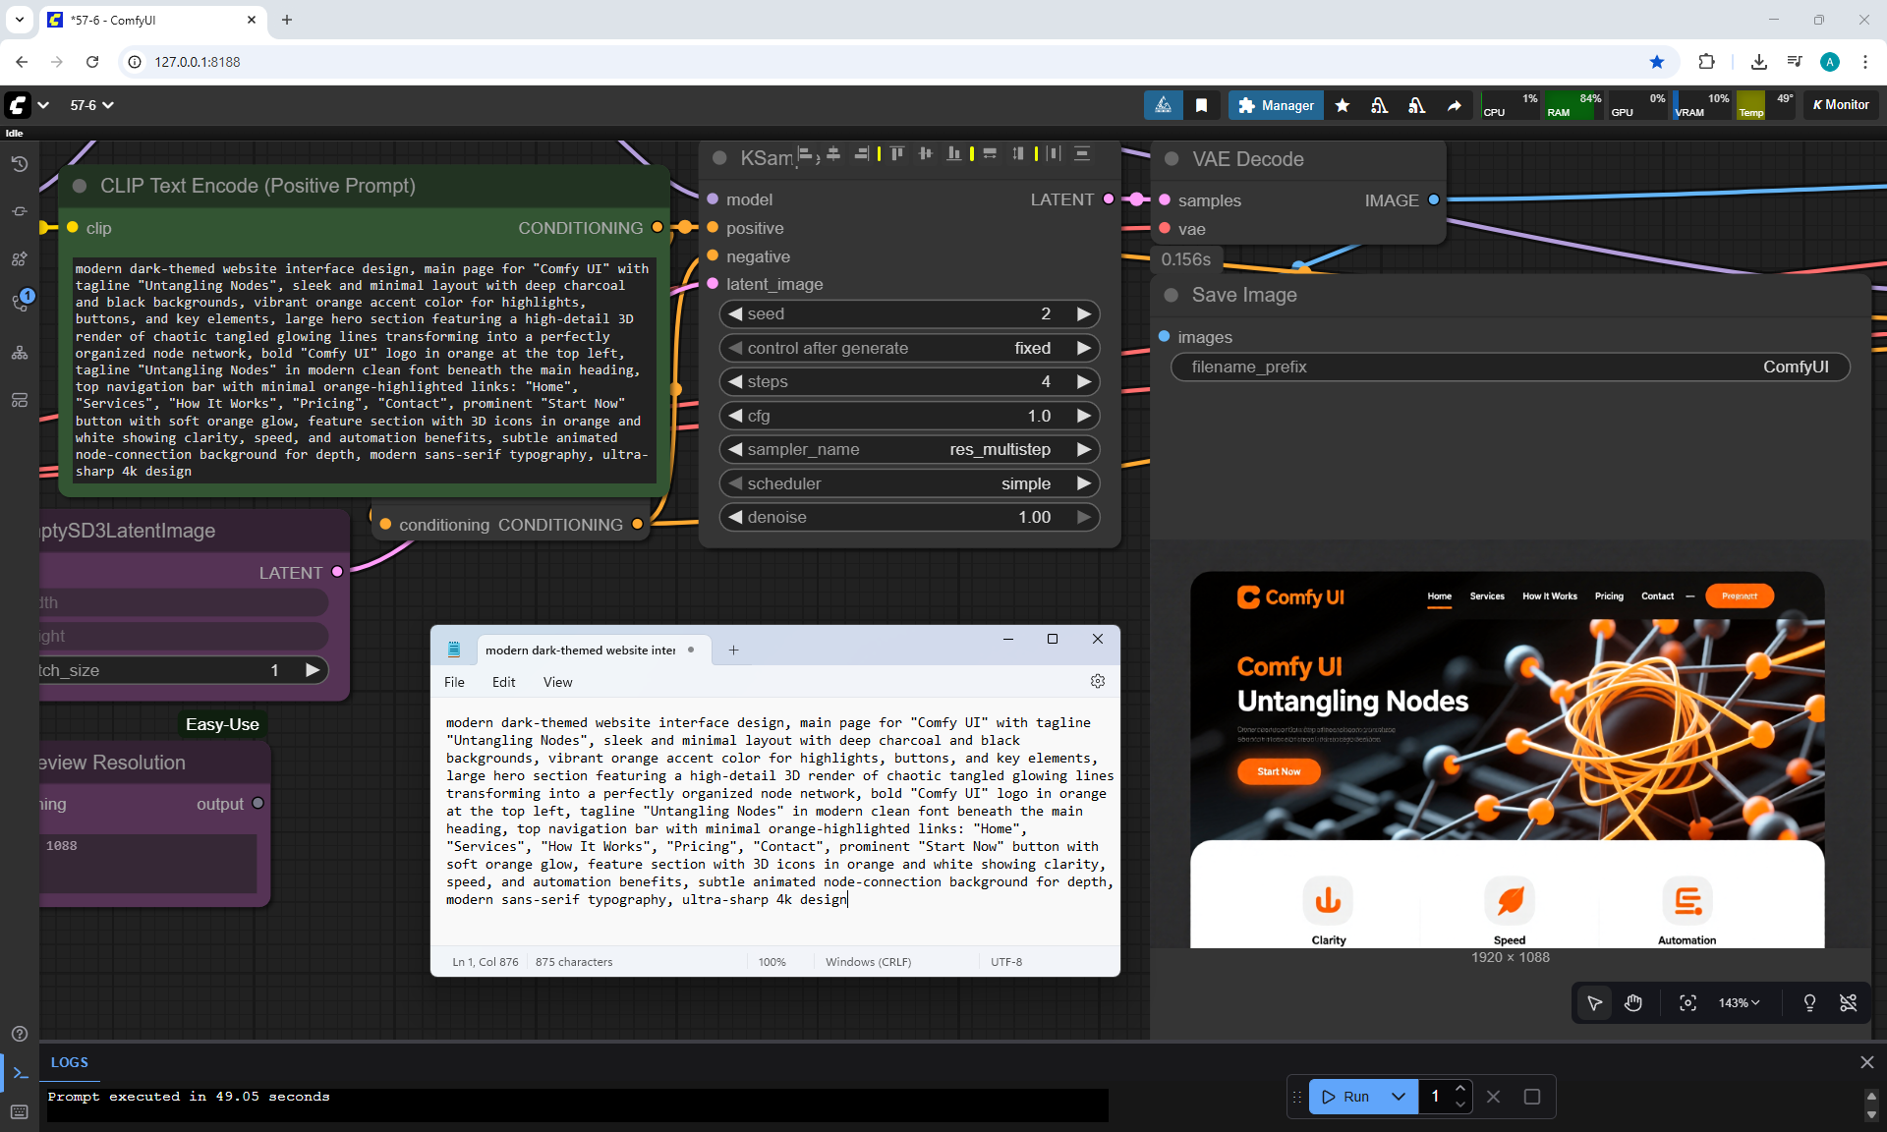Open the K Monitor panel
The width and height of the screenshot is (1887, 1132).
coord(1841,105)
